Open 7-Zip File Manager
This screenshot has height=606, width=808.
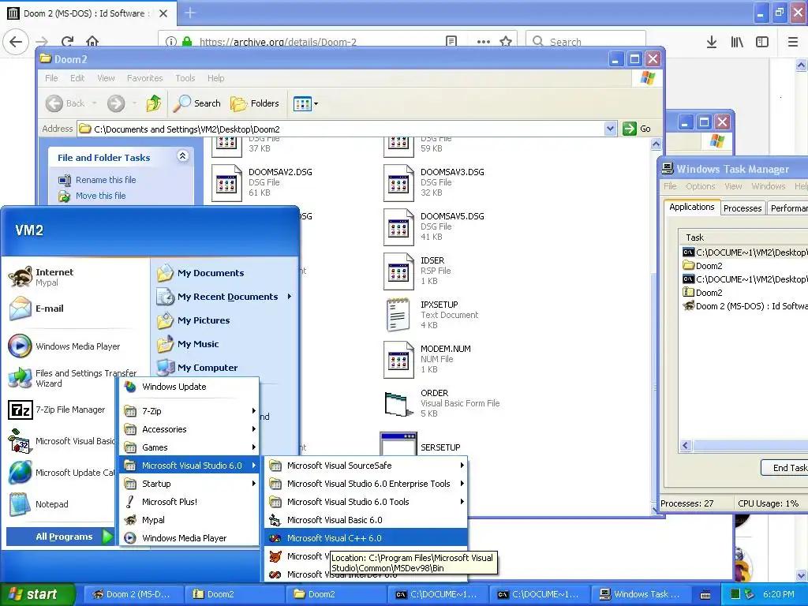[61, 410]
